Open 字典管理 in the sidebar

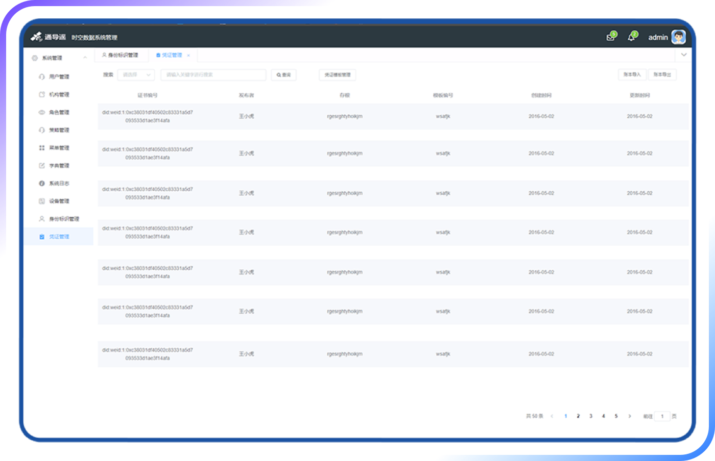pyautogui.click(x=59, y=166)
